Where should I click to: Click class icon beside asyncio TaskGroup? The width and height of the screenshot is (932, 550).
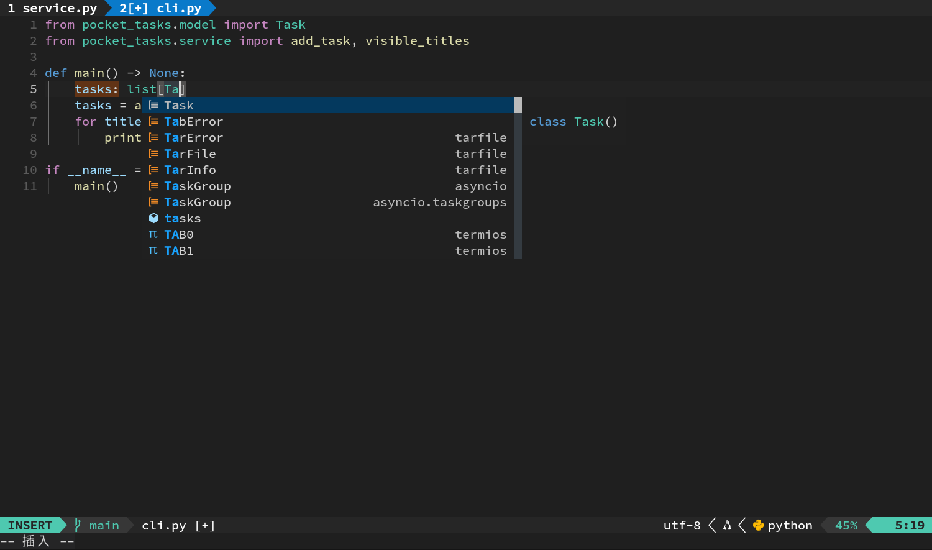point(153,186)
